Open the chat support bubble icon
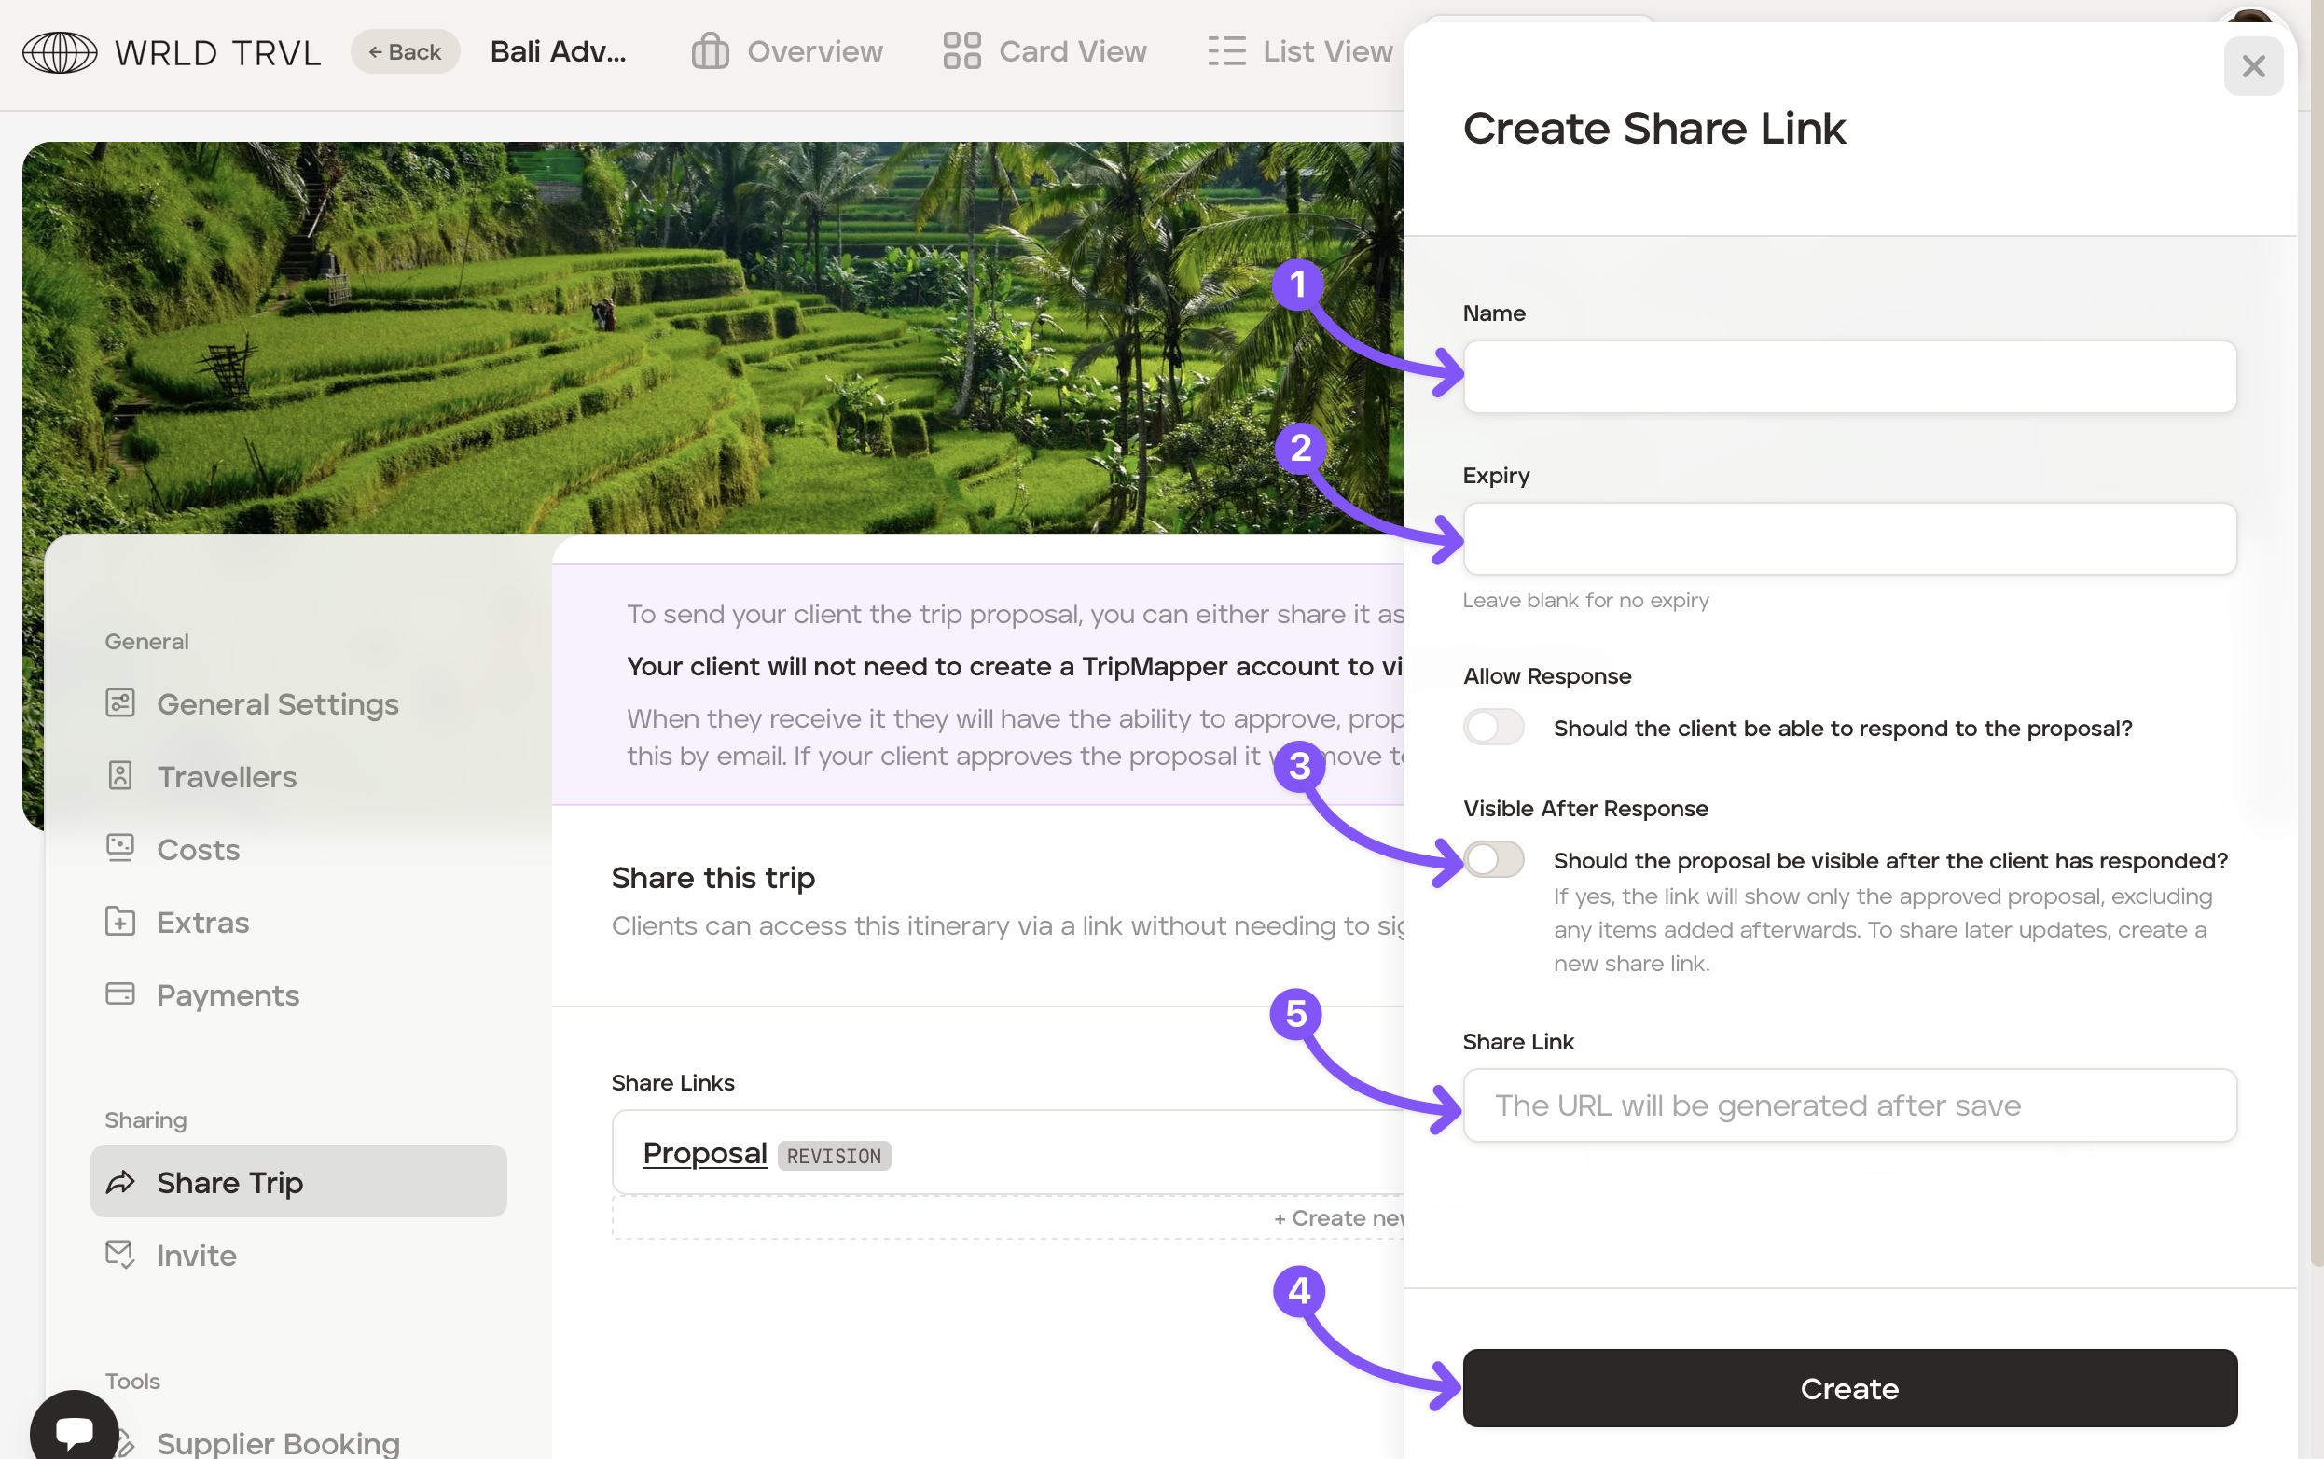Screen dimensions: 2324x1459 (75, 1430)
